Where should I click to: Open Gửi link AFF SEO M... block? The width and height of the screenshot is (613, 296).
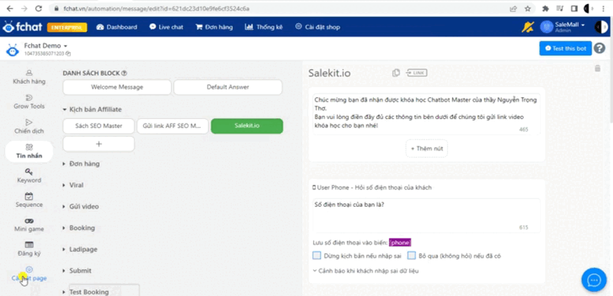click(172, 126)
